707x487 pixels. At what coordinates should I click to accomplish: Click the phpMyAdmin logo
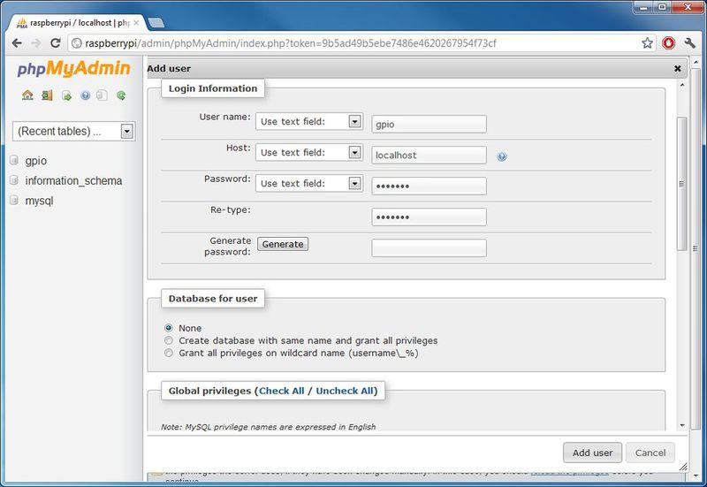point(73,69)
